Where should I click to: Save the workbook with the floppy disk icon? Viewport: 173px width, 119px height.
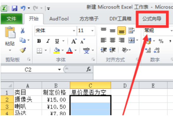coord(15,8)
